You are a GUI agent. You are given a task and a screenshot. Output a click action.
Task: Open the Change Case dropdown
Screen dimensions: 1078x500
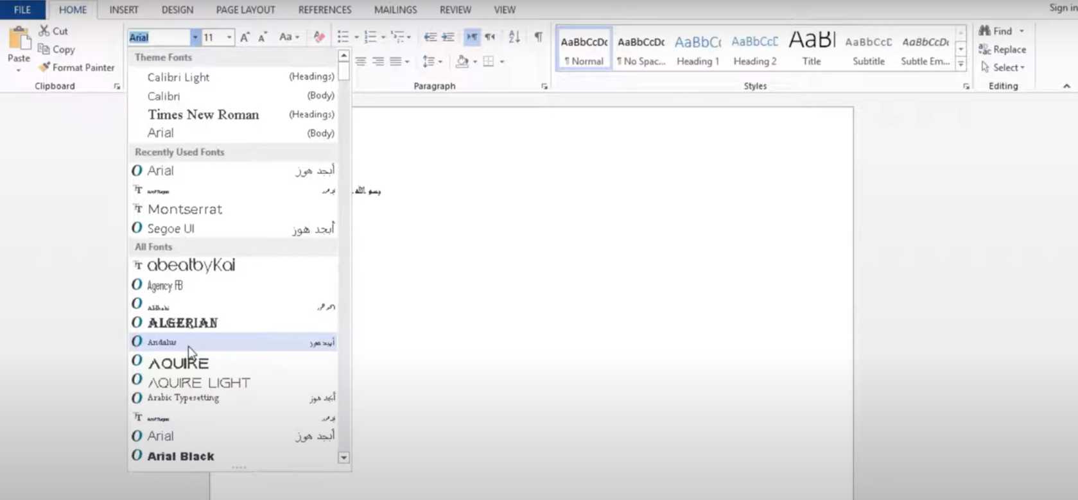click(289, 37)
